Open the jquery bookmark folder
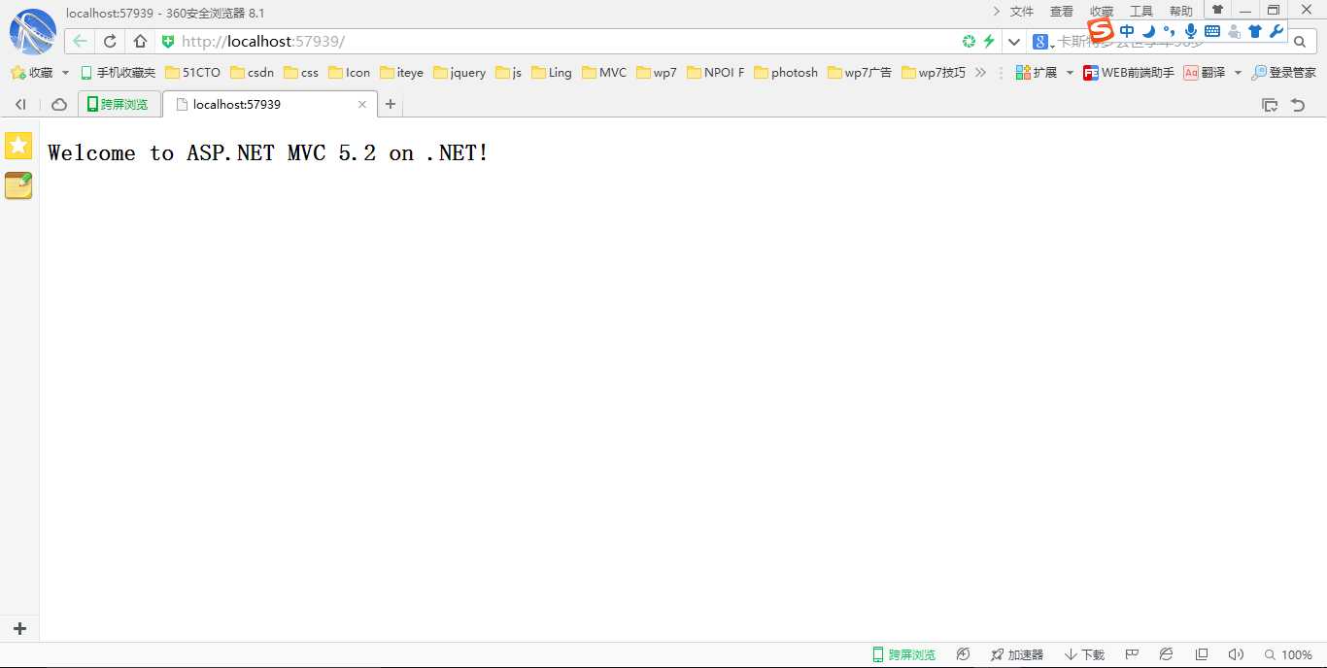 pyautogui.click(x=459, y=72)
